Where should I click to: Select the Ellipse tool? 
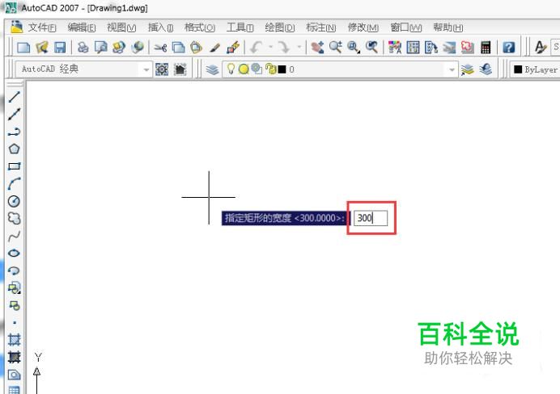tap(15, 254)
